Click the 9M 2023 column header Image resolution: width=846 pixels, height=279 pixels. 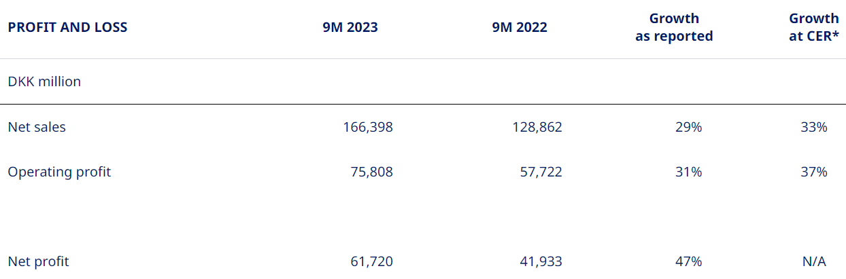[350, 28]
